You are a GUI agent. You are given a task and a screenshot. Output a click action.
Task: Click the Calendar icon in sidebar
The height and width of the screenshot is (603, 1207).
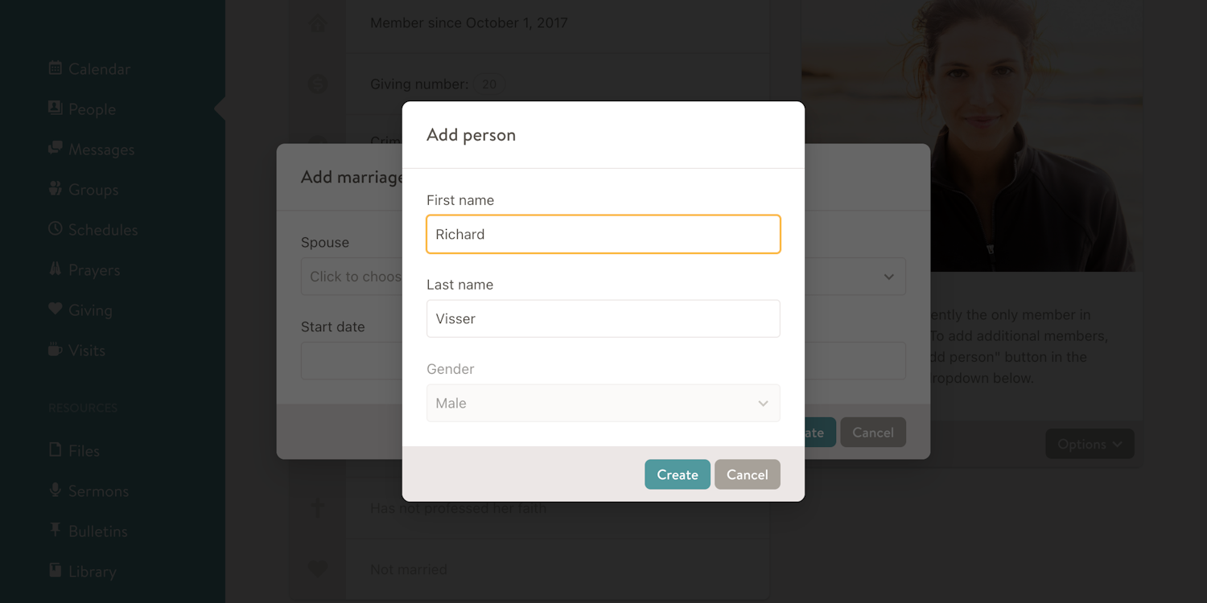[55, 68]
